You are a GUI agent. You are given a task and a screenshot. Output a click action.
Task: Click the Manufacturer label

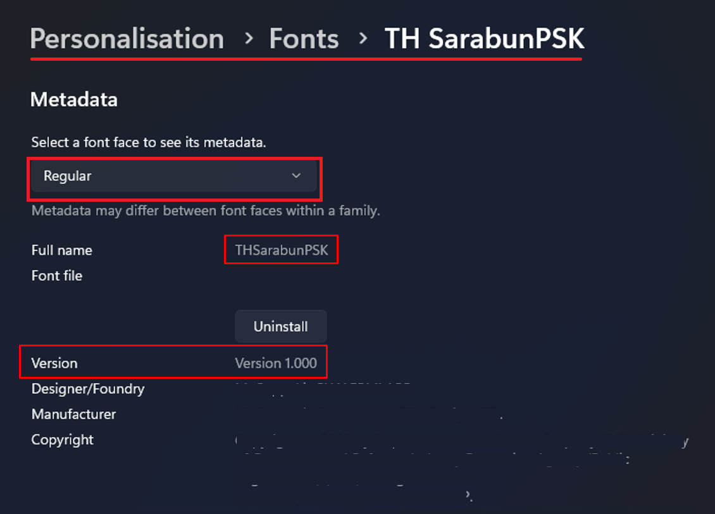(73, 414)
